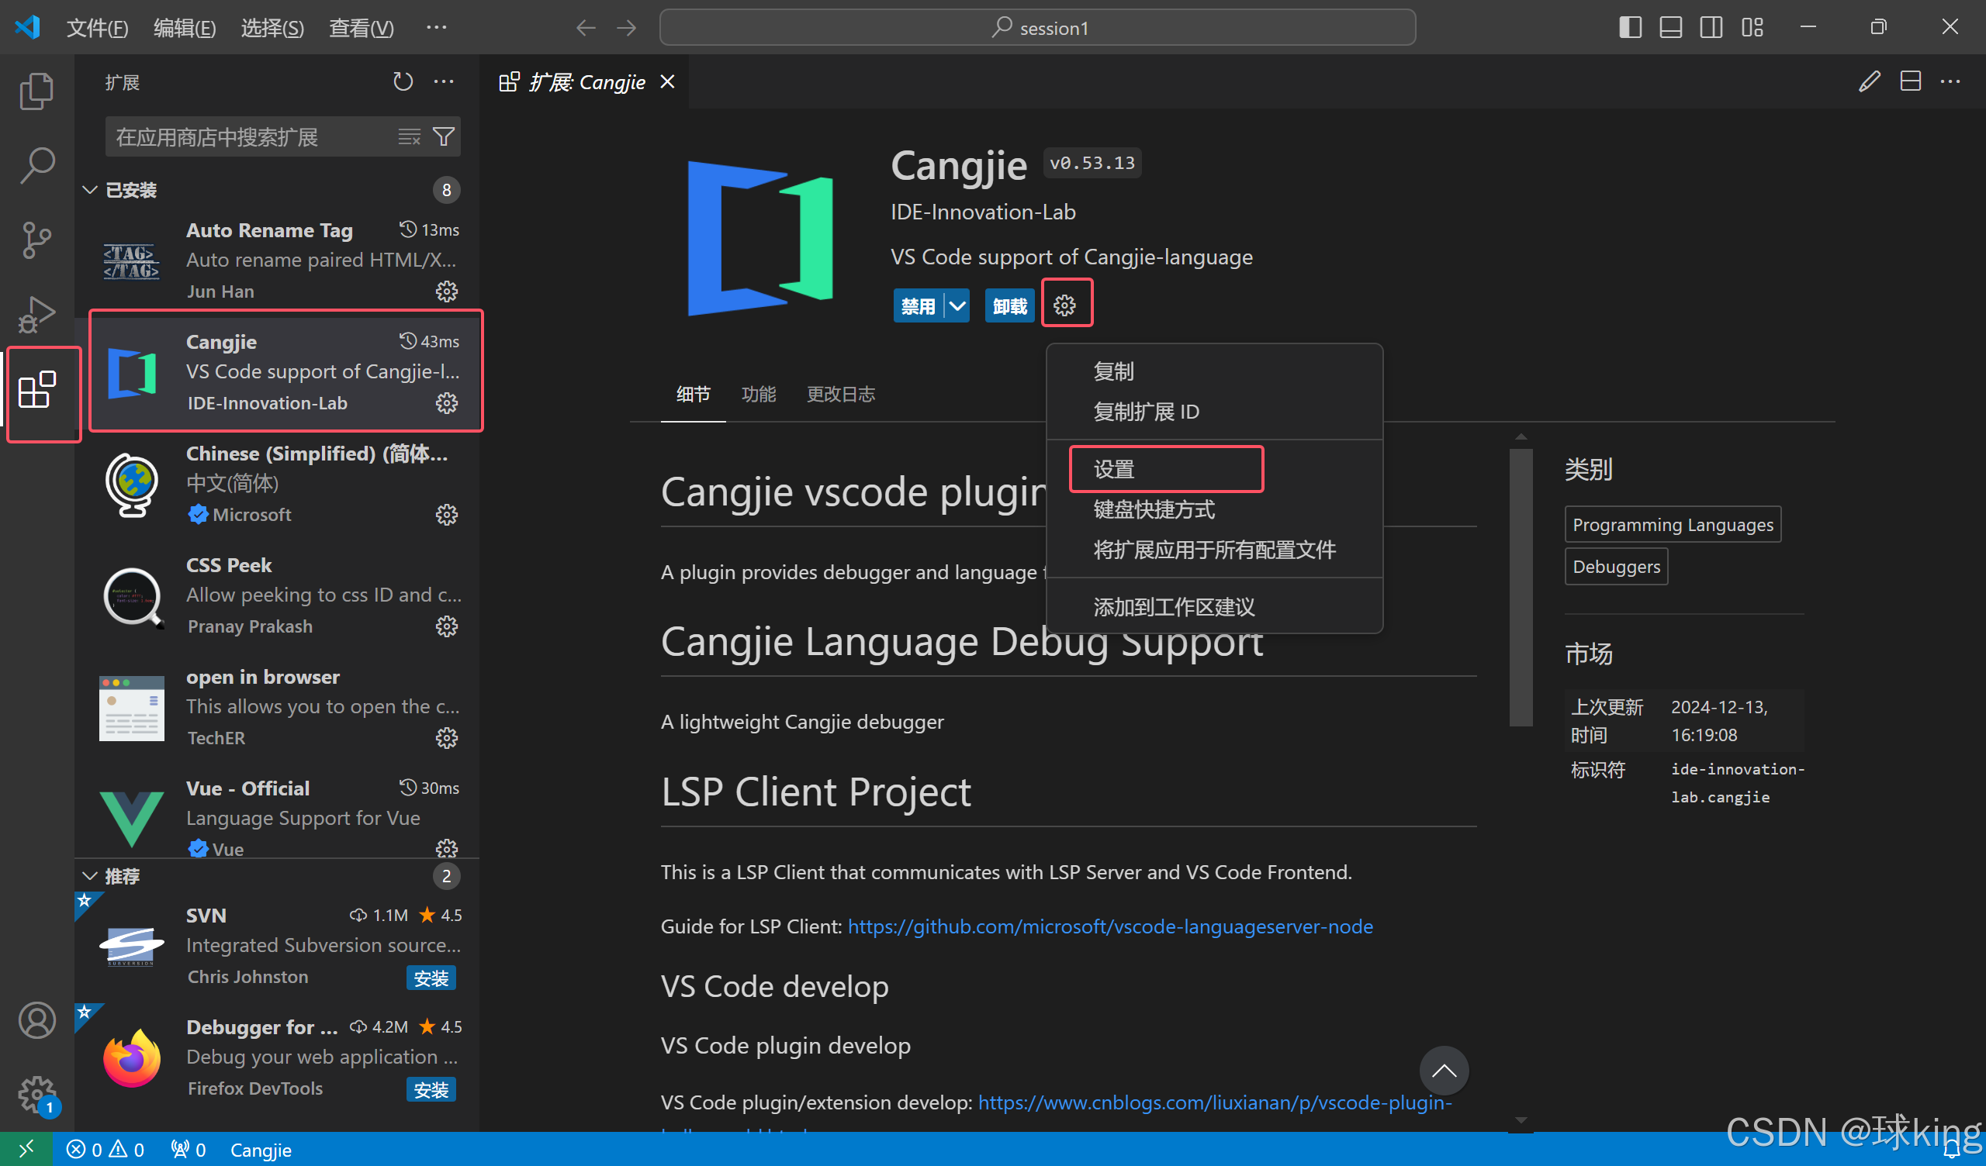The height and width of the screenshot is (1166, 1986).
Task: Switch to the 更改日志 tab
Action: (x=840, y=394)
